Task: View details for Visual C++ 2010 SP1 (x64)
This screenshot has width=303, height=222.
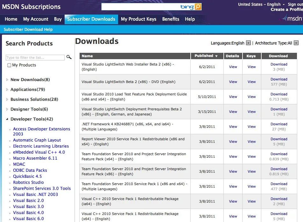Action: tap(233, 216)
